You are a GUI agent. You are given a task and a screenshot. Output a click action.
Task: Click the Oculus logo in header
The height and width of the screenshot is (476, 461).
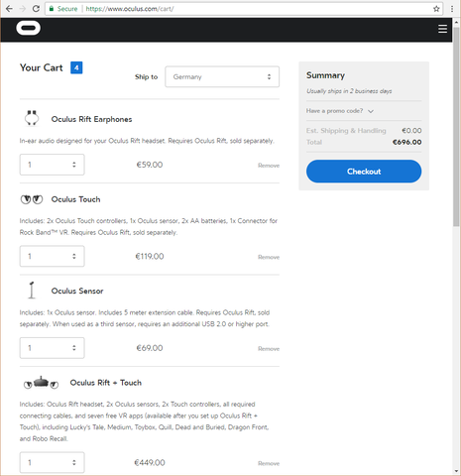pos(29,28)
